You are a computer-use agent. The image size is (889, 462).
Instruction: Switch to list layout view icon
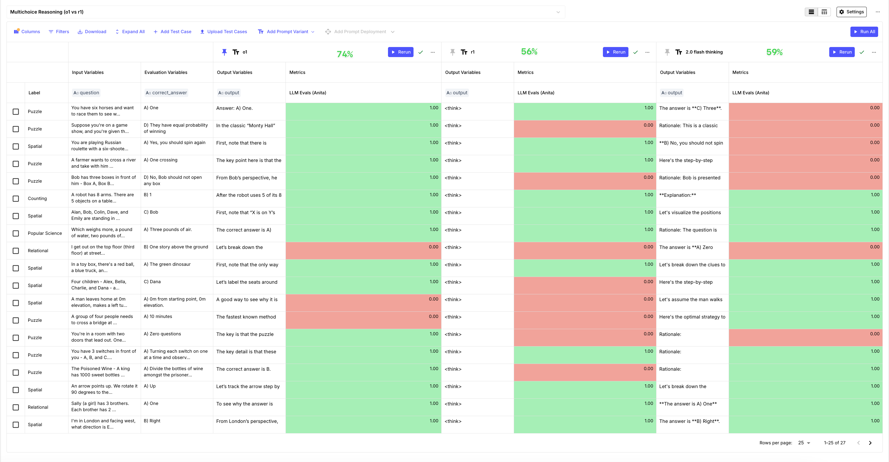click(811, 12)
